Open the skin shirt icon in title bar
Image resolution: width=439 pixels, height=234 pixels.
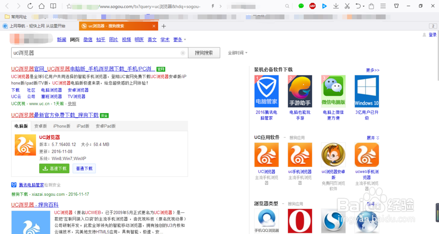point(396,6)
